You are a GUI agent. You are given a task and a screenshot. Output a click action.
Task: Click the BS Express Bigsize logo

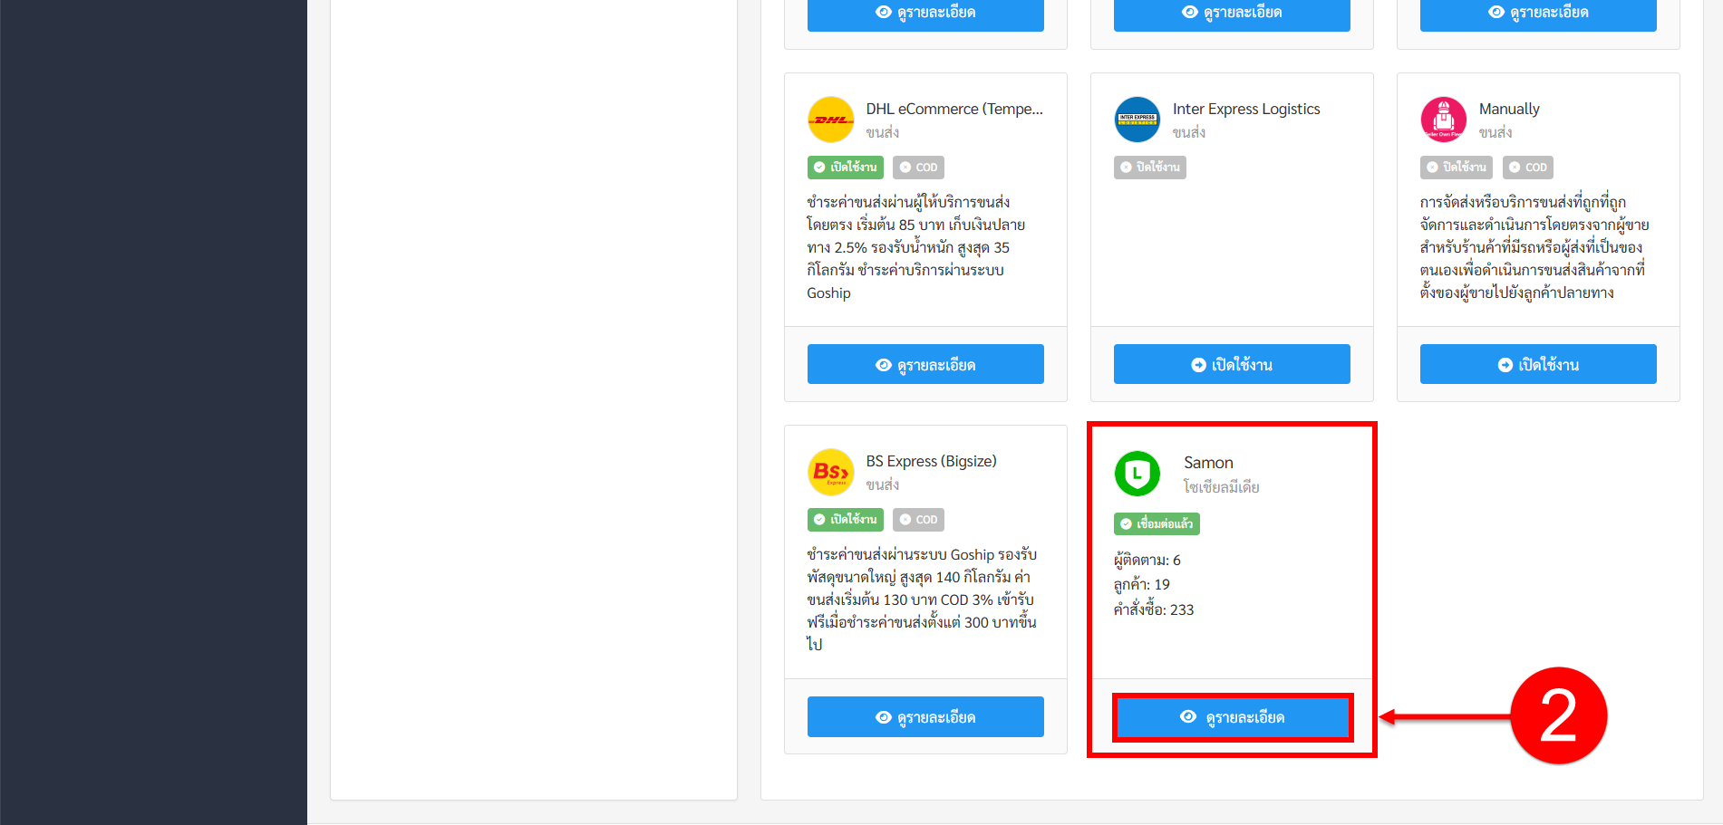(x=830, y=472)
